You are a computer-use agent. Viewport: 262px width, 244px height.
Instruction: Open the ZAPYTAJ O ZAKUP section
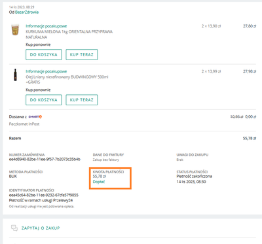pos(41,228)
